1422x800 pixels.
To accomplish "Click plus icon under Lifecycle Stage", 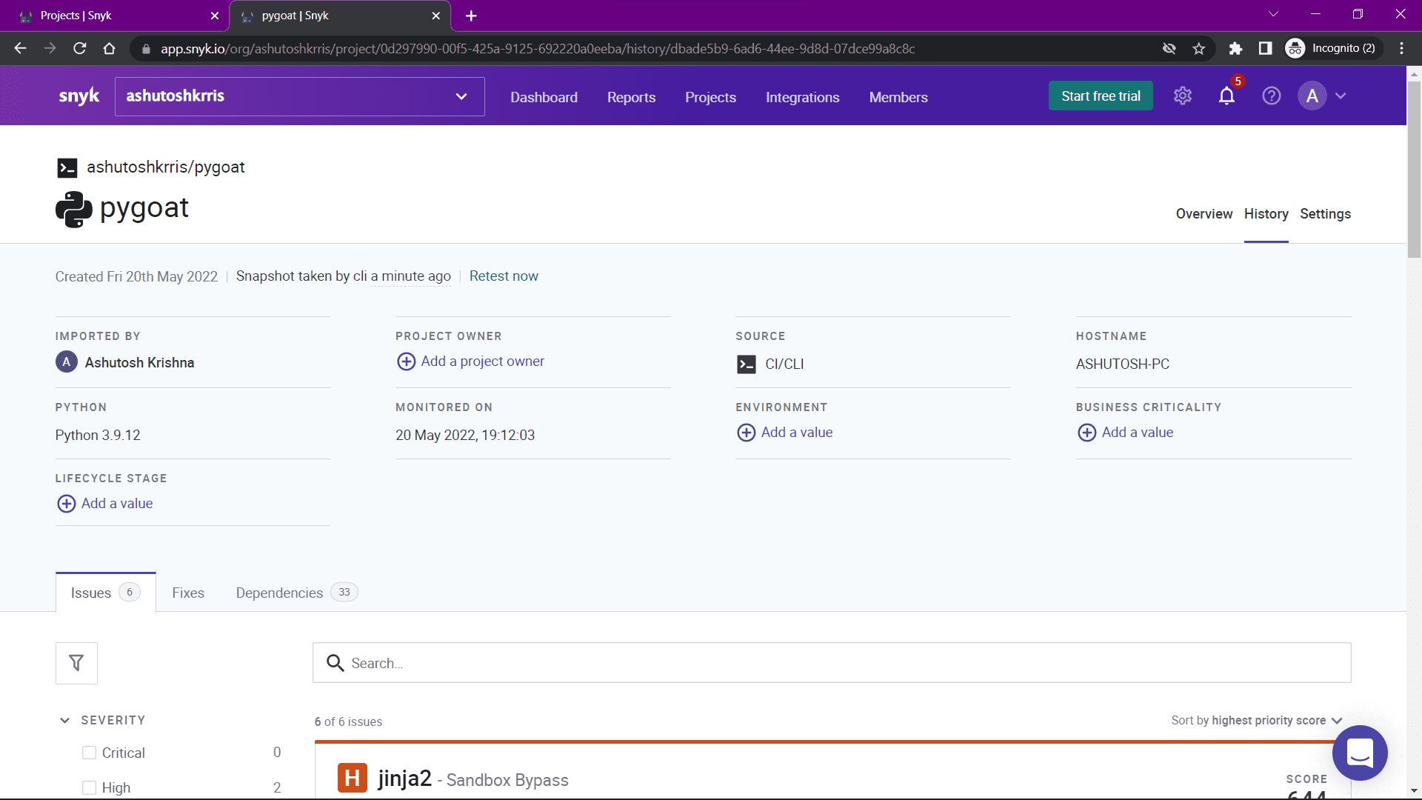I will point(66,504).
